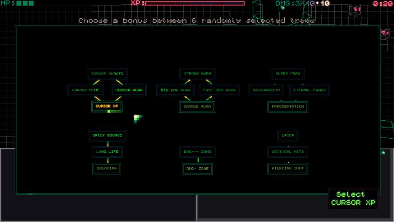The image size is (394, 222).
Task: Choose the CRITICAL HITS node
Action: (x=288, y=152)
